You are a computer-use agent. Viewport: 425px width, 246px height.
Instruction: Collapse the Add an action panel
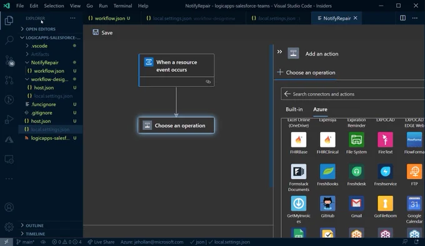coord(279,51)
